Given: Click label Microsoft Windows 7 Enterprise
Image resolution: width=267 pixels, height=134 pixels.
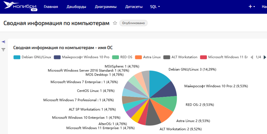Looking at the screenshot, I should pyautogui.click(x=84, y=82).
